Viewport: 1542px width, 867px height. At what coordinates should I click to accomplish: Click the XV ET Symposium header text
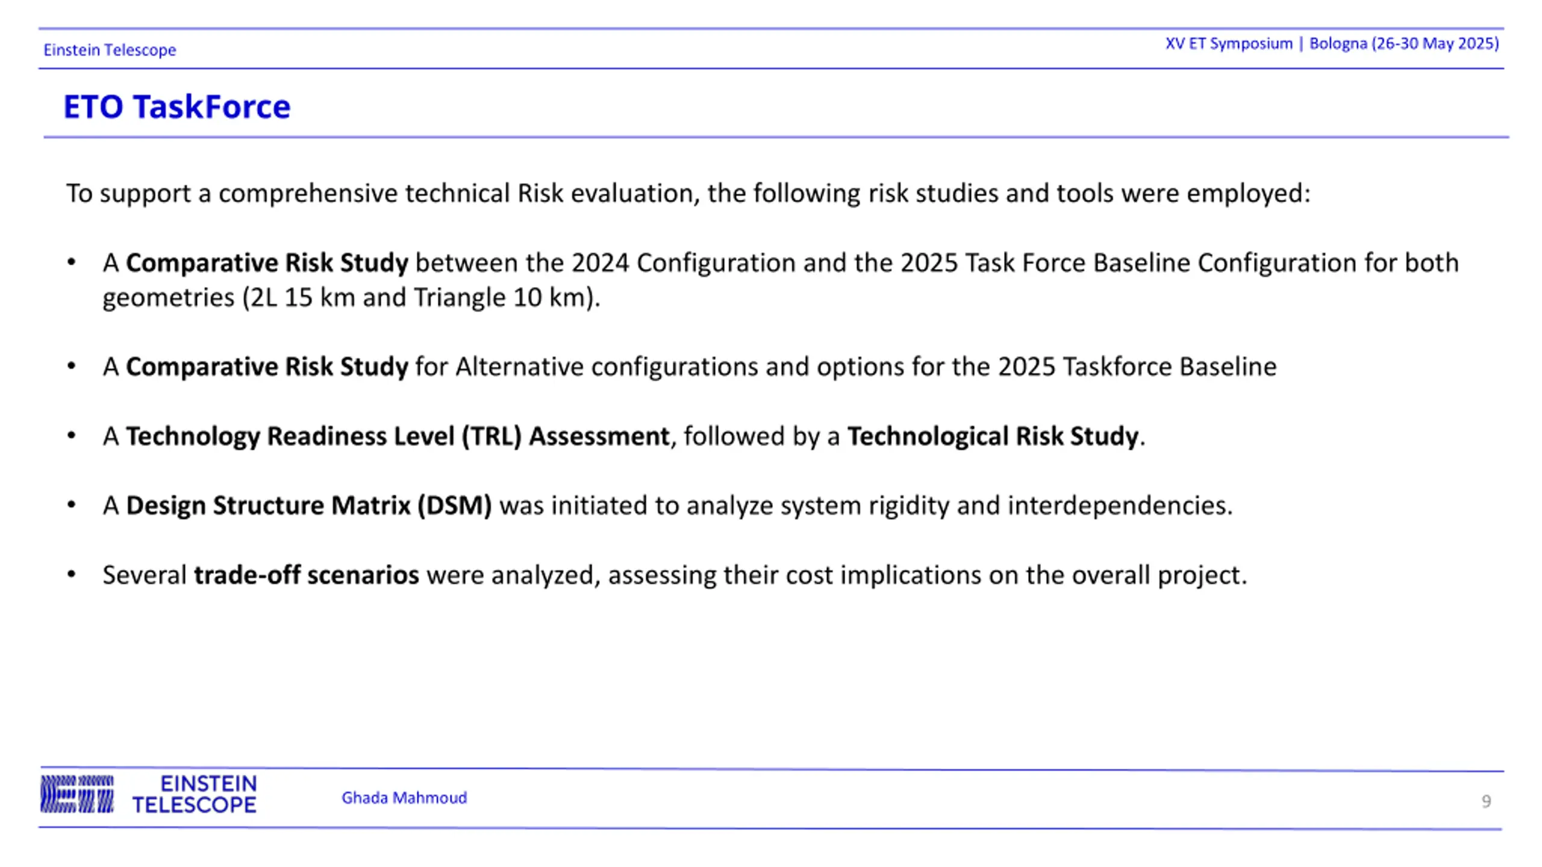1229,43
